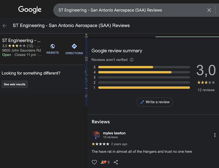Open more options for myles lawton's review

(x=215, y=135)
